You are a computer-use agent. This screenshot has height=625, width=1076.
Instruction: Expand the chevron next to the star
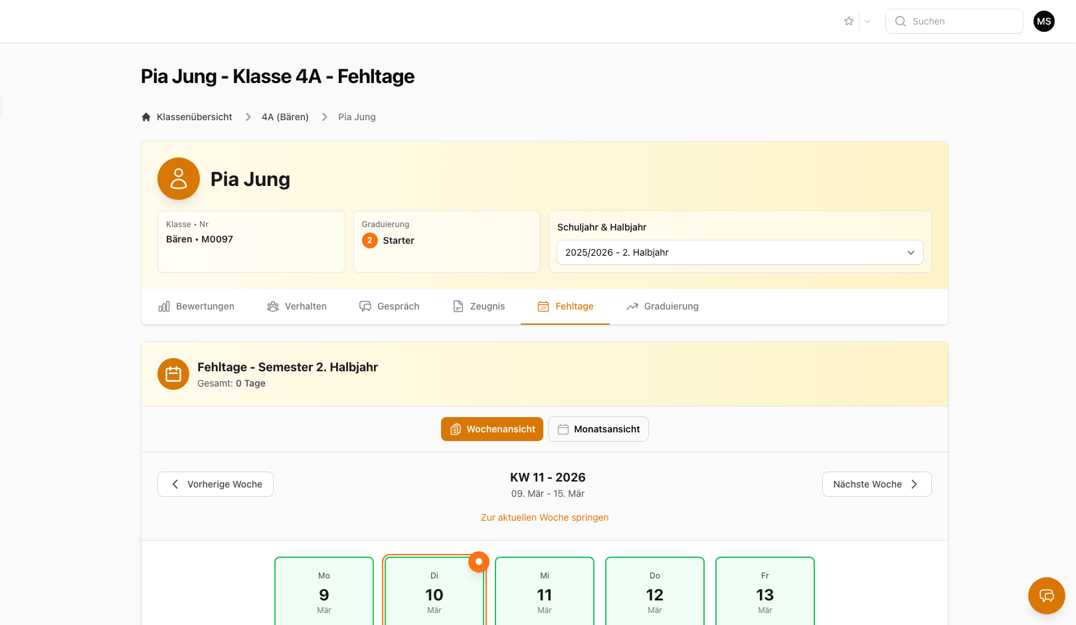tap(867, 21)
